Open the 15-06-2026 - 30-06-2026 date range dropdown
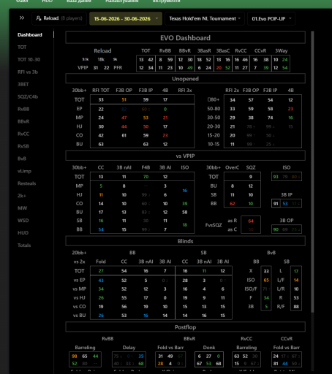This screenshot has width=332, height=374. [126, 18]
